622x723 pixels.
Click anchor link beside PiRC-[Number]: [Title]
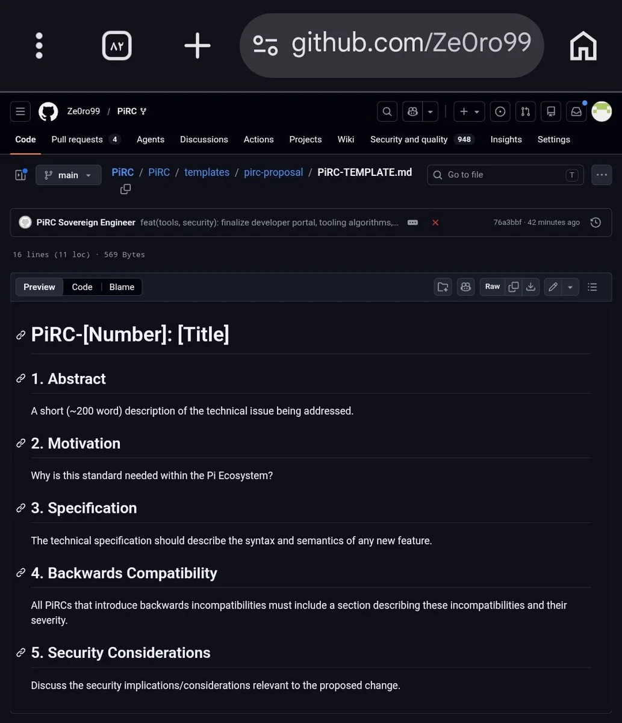pos(20,335)
